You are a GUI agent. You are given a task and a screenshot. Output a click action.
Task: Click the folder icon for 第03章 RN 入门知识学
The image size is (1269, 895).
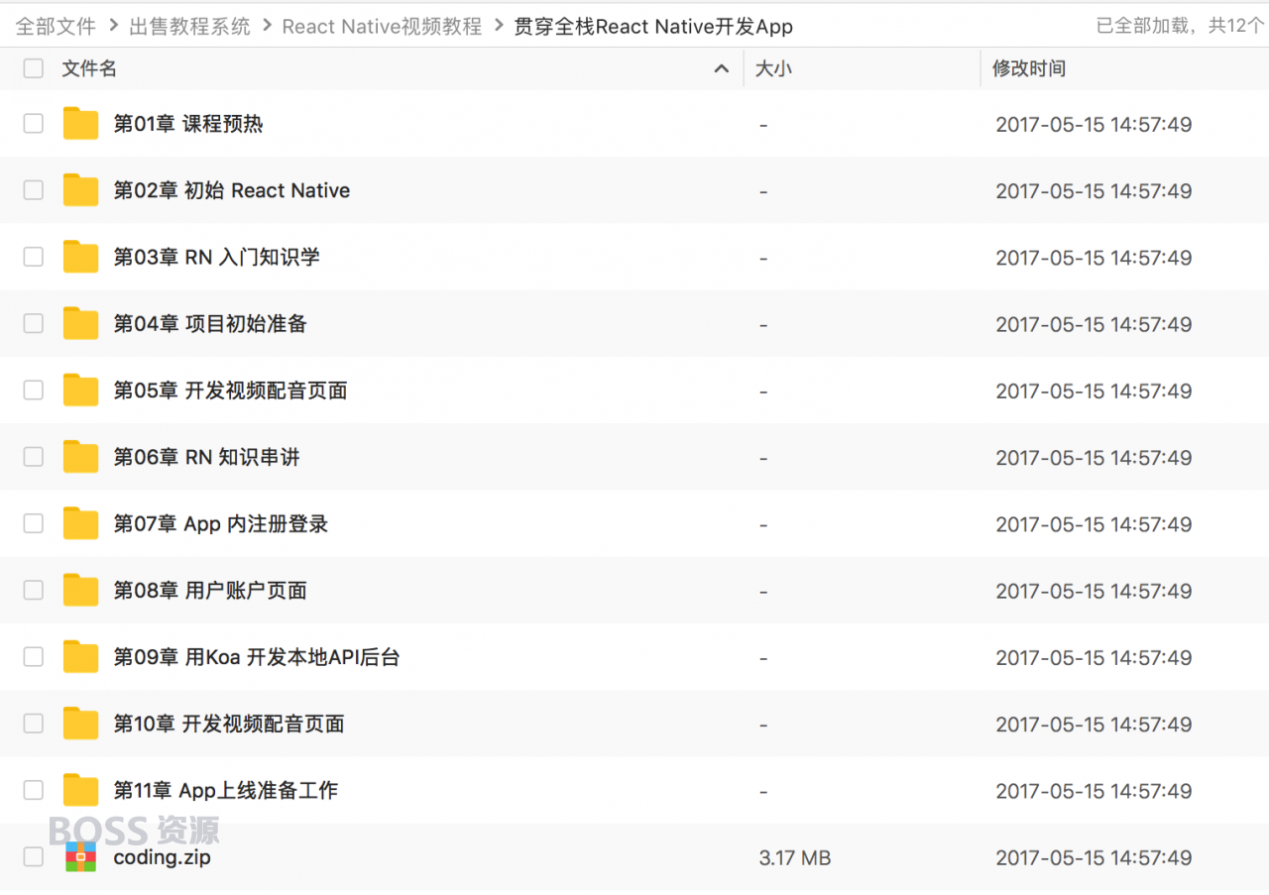click(x=80, y=257)
